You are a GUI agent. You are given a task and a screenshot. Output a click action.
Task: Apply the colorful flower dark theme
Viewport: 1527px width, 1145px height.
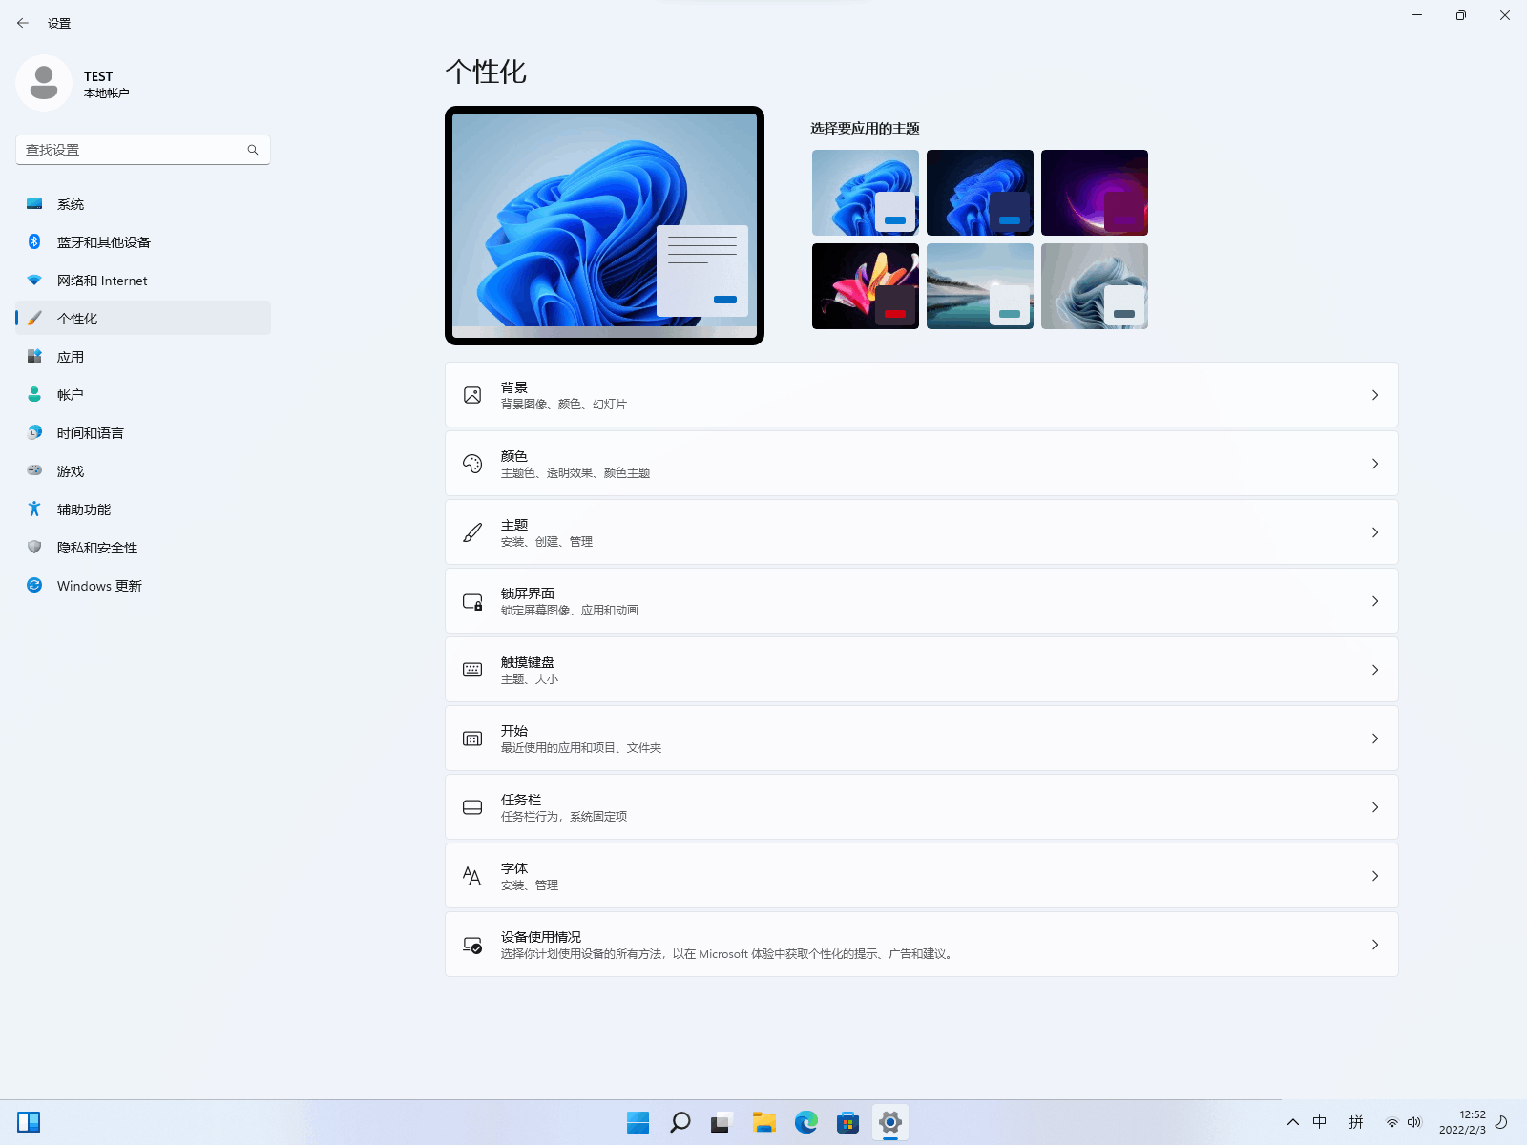tap(866, 286)
